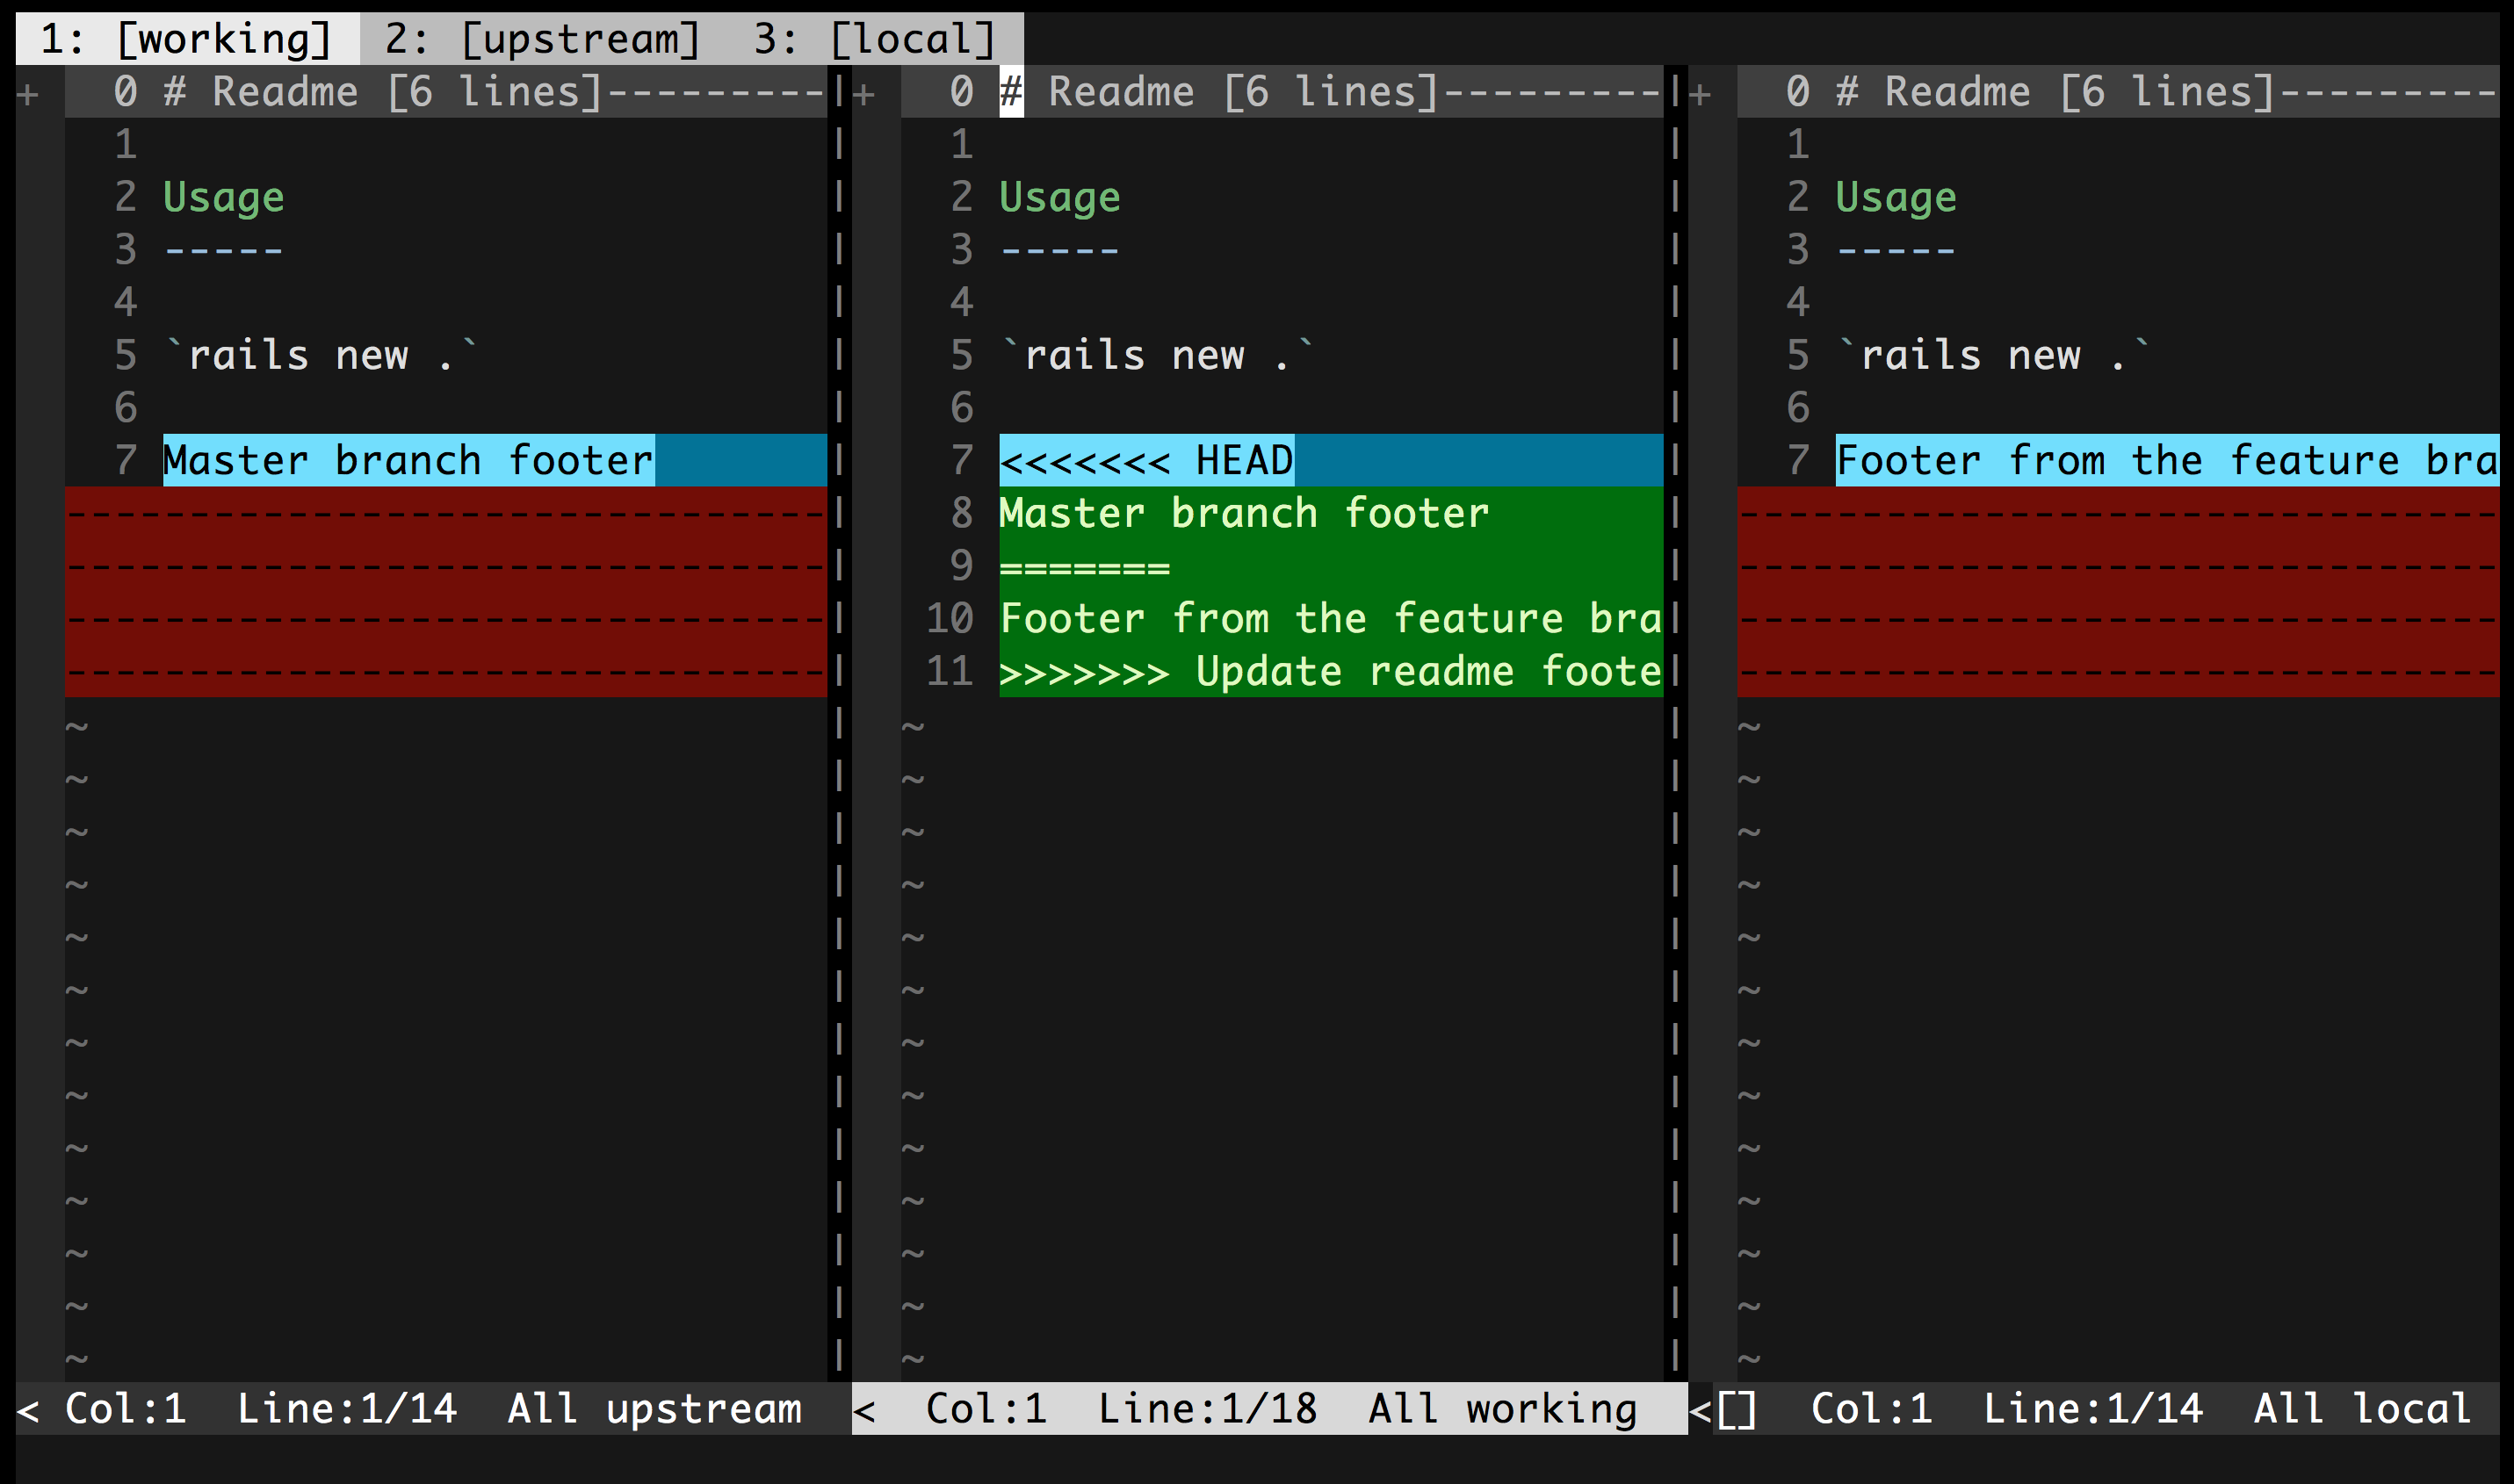Select the ======= separator line in middle pane
This screenshot has height=1484, width=2514.
pos(1085,567)
